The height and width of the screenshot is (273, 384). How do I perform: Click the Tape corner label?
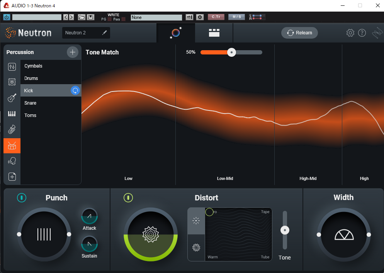click(265, 212)
